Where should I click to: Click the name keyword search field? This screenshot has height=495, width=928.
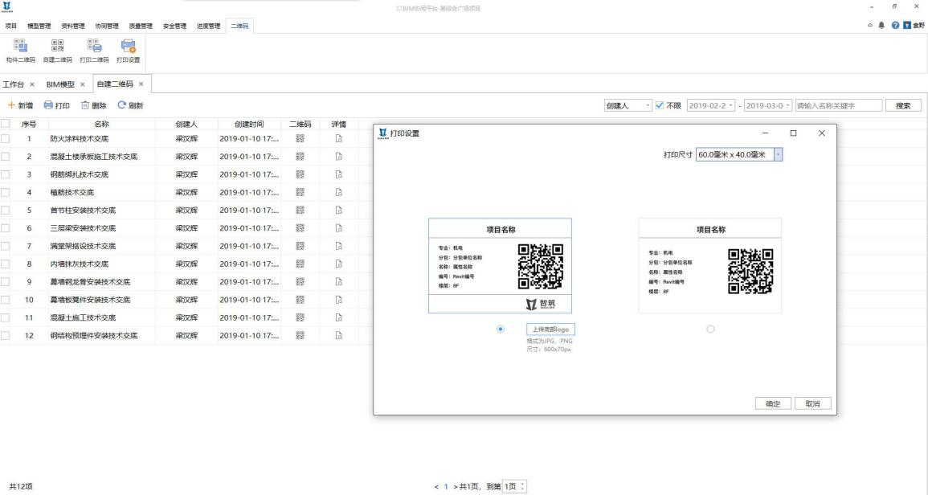pos(839,105)
